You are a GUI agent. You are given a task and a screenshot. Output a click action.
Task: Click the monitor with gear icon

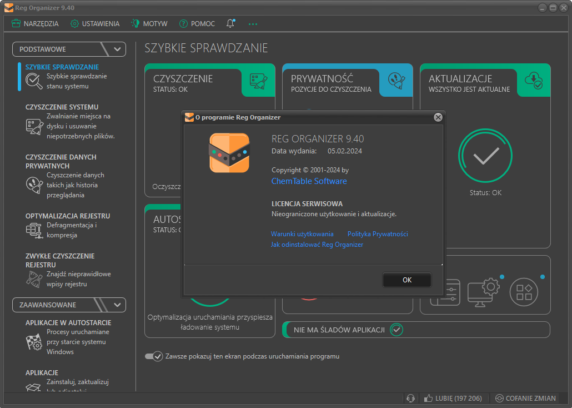pos(484,292)
